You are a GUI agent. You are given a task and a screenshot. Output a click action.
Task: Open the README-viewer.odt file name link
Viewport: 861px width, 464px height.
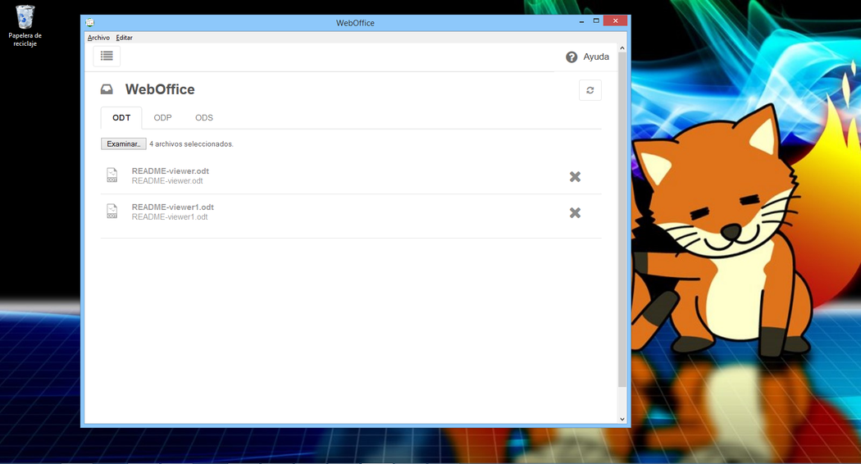coord(170,171)
